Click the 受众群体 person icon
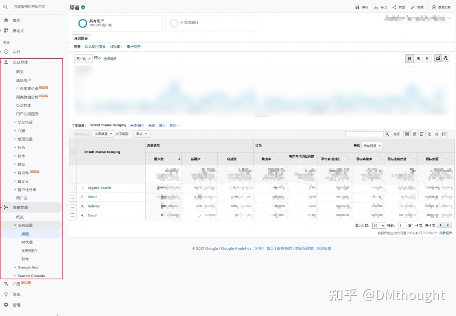This screenshot has height=316, width=456. coord(6,62)
